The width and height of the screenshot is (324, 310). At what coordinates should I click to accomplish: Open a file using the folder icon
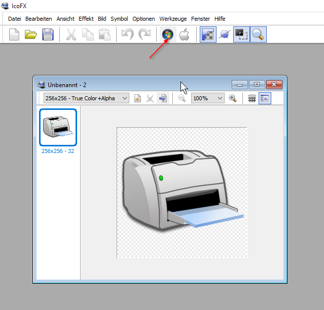point(31,35)
